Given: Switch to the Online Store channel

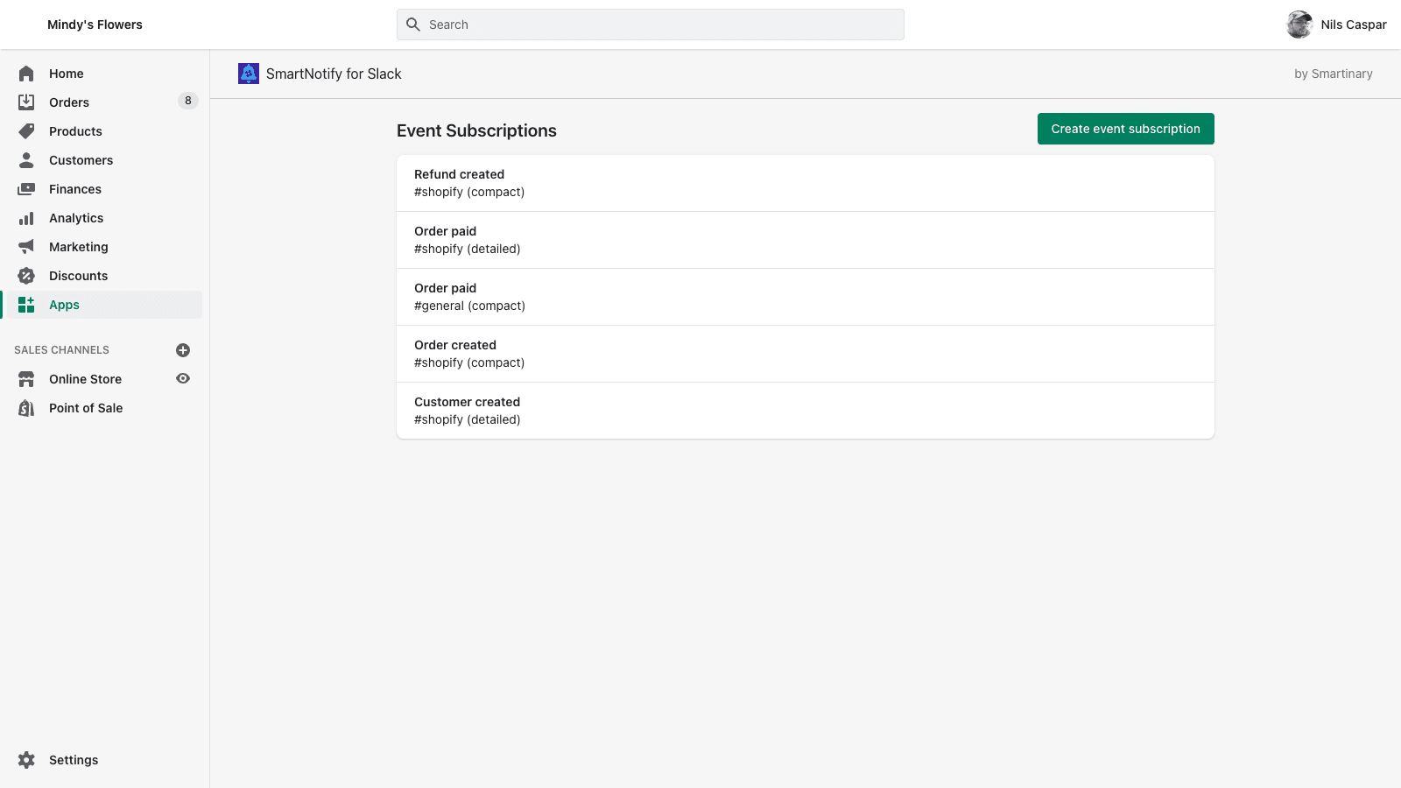Looking at the screenshot, I should [x=85, y=378].
